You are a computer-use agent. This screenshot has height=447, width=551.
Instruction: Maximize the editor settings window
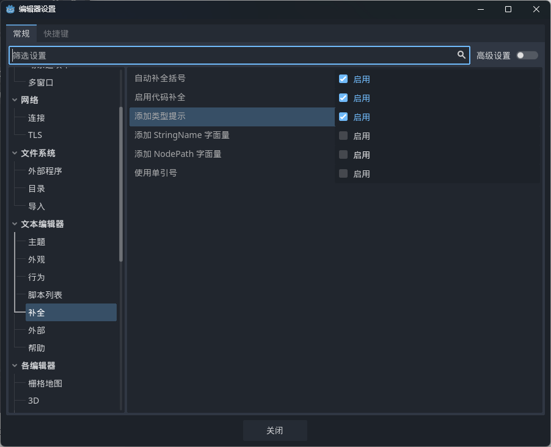[x=508, y=9]
